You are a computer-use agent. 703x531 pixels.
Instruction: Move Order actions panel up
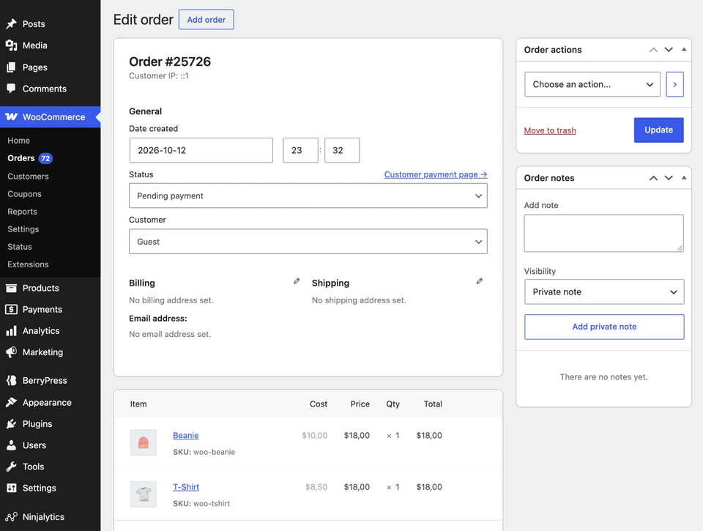pyautogui.click(x=653, y=50)
